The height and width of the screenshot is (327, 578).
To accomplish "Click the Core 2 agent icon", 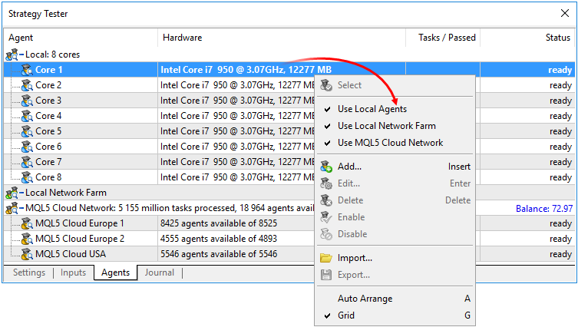I will (x=27, y=85).
